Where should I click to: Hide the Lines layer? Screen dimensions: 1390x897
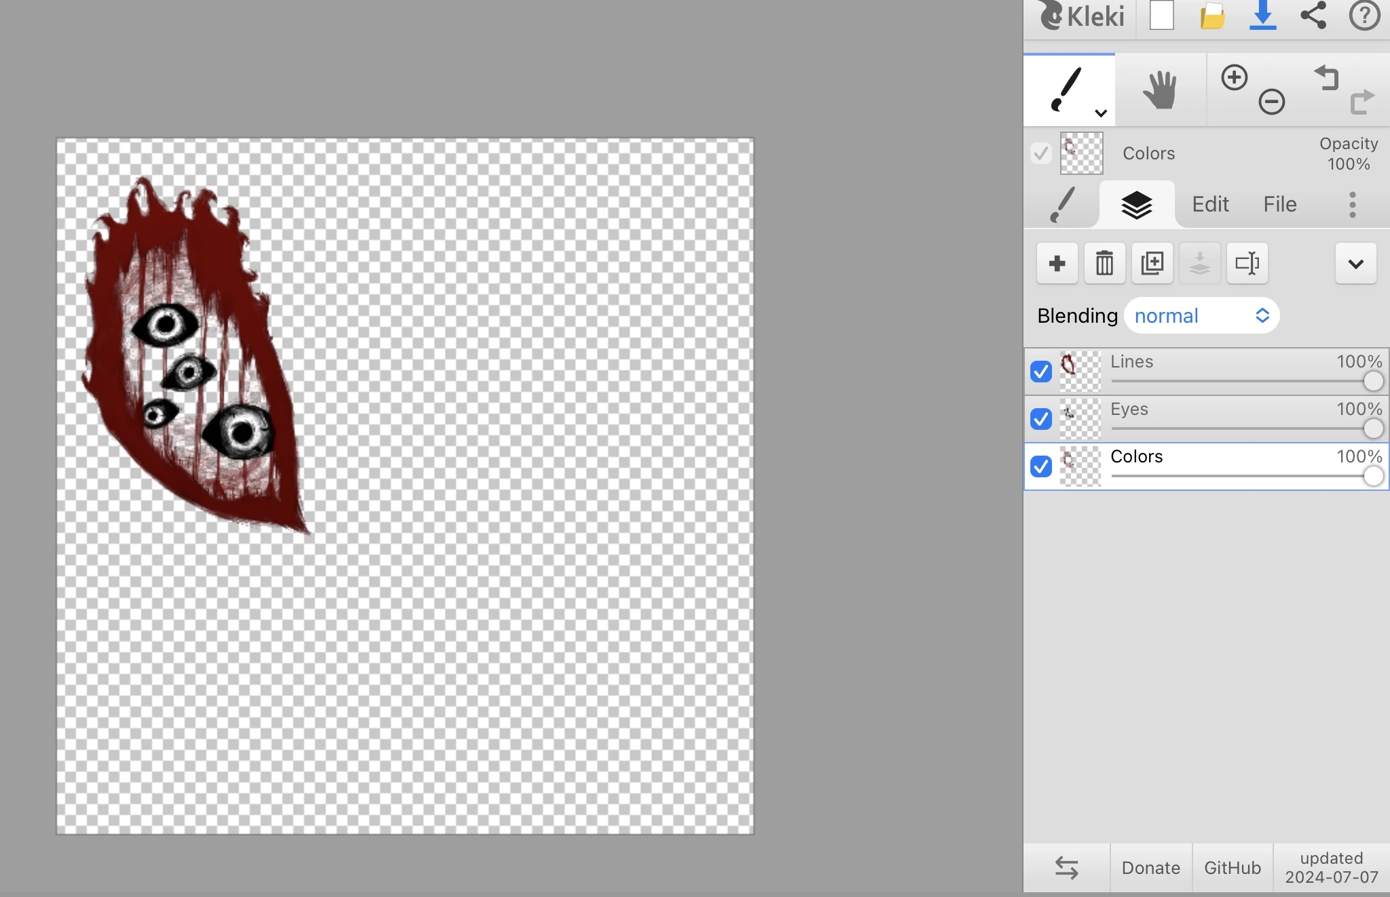pyautogui.click(x=1041, y=372)
